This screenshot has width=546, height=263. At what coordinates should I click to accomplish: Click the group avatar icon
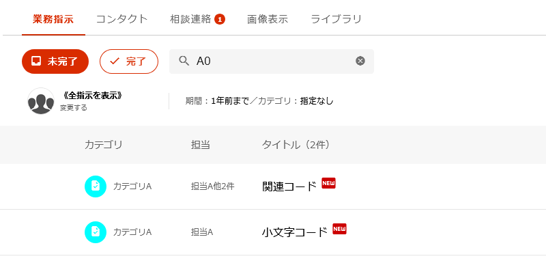click(41, 101)
